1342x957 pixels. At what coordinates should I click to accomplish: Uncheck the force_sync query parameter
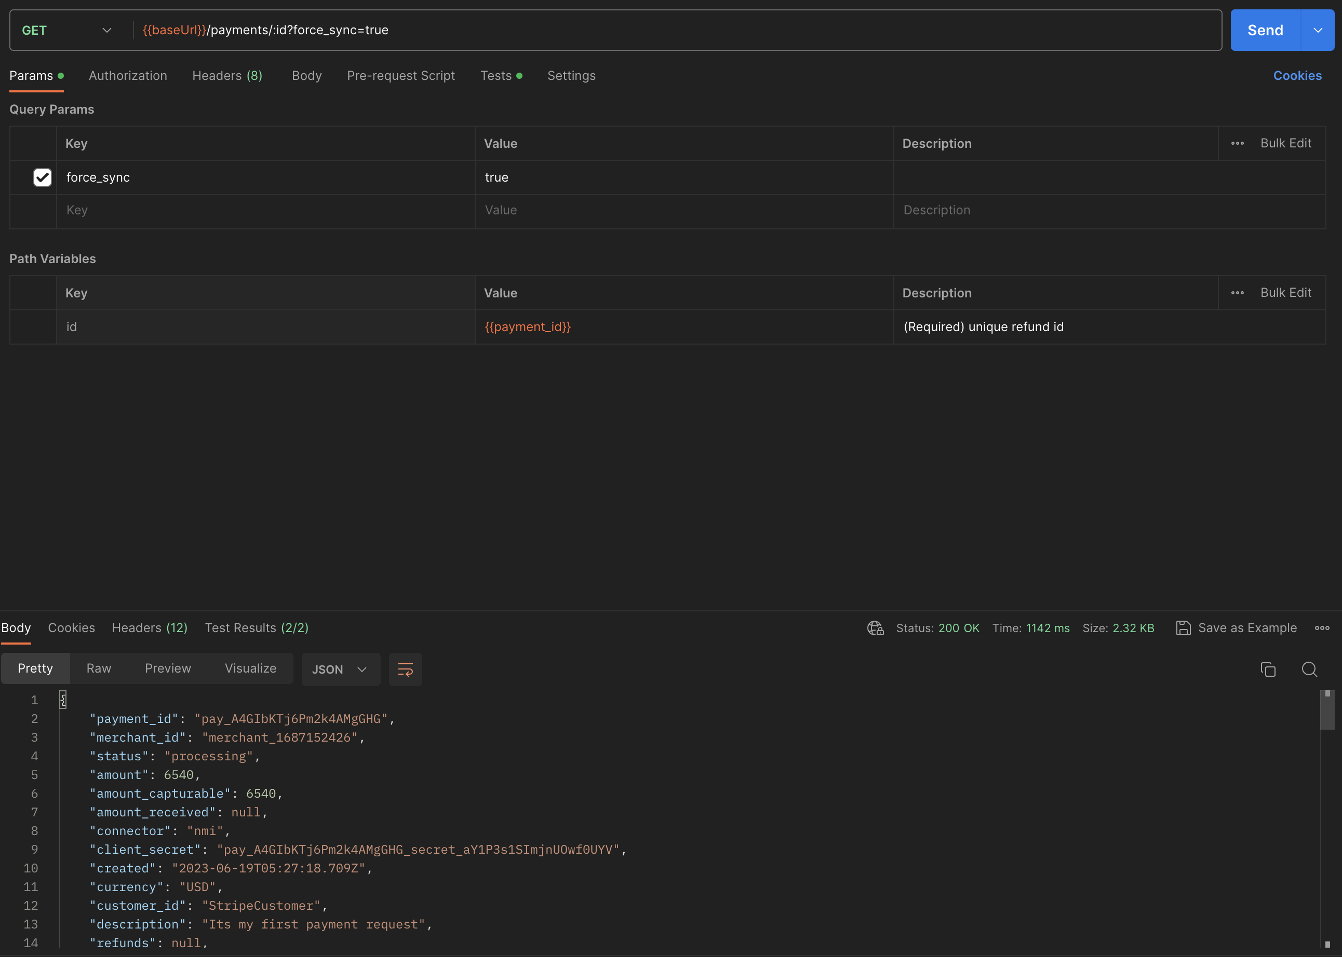[42, 177]
